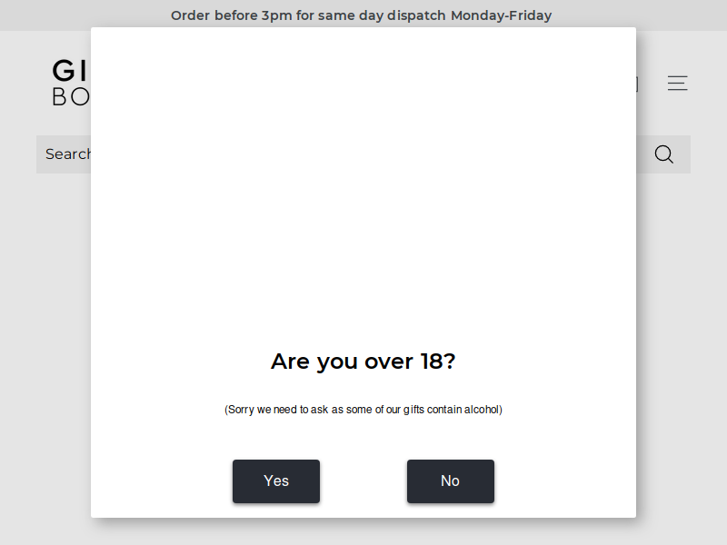Click the "Are you over 18?" heading
727x545 pixels.
363,362
